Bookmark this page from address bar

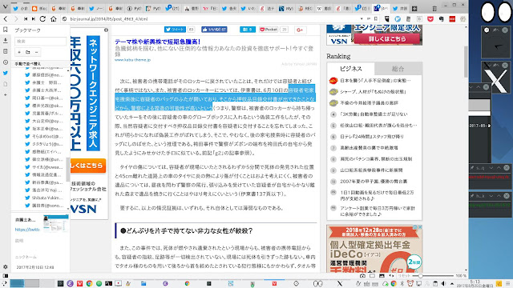point(376,19)
